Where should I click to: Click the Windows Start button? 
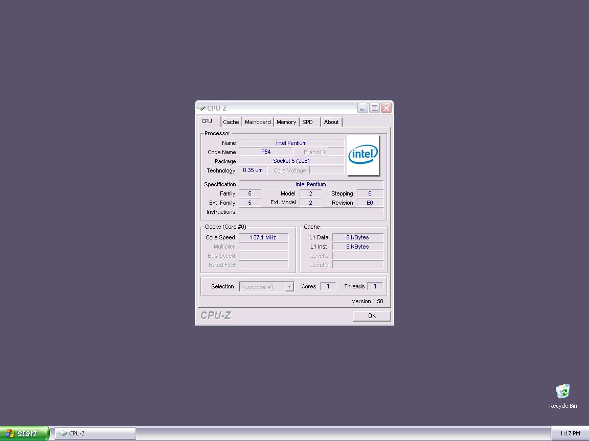click(x=25, y=433)
